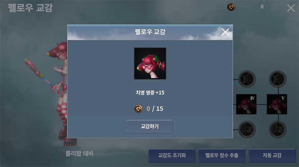Click the 교감하기 button
299x167 pixels.
(x=149, y=126)
